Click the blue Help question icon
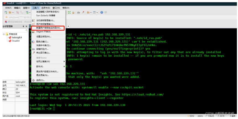This screenshot has width=238, height=119. [102, 12]
